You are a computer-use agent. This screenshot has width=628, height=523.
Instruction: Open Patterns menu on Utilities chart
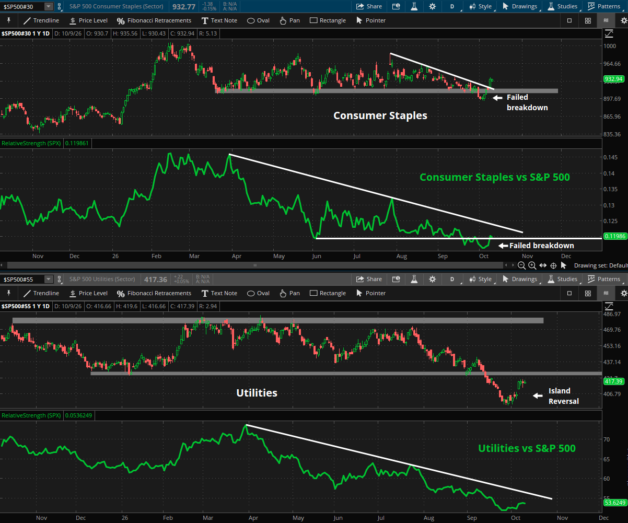604,279
